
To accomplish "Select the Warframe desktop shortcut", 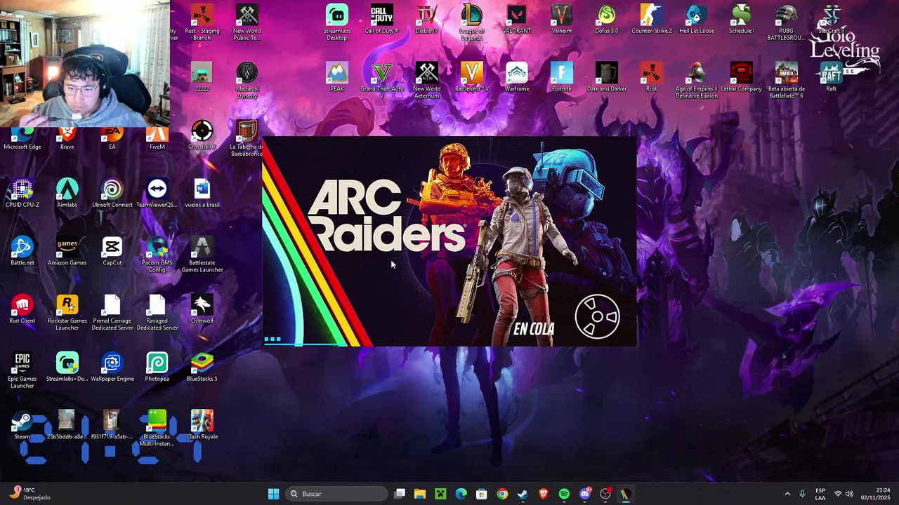I will pos(517,77).
